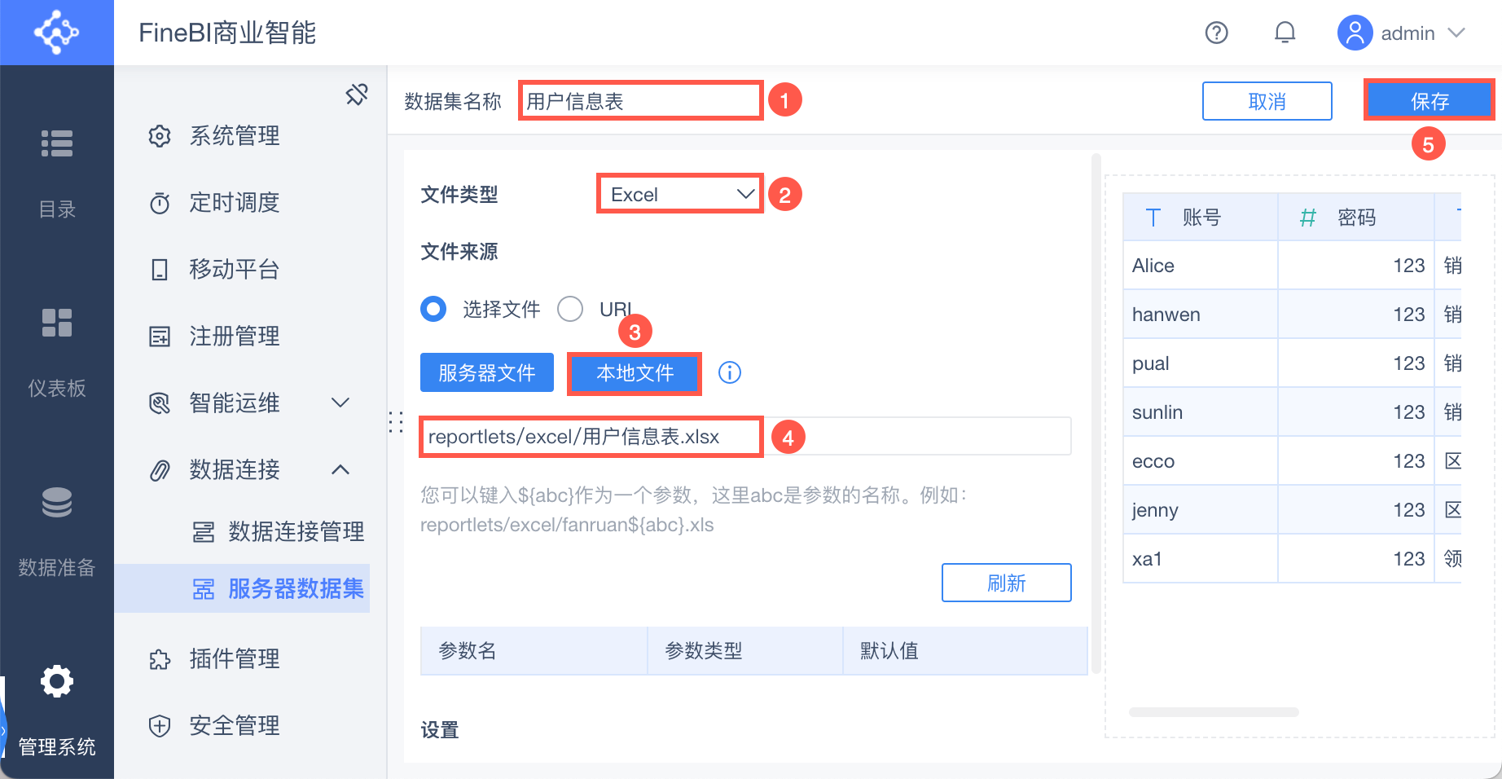Click the 刷新 refresh button
The image size is (1502, 779).
click(1006, 583)
